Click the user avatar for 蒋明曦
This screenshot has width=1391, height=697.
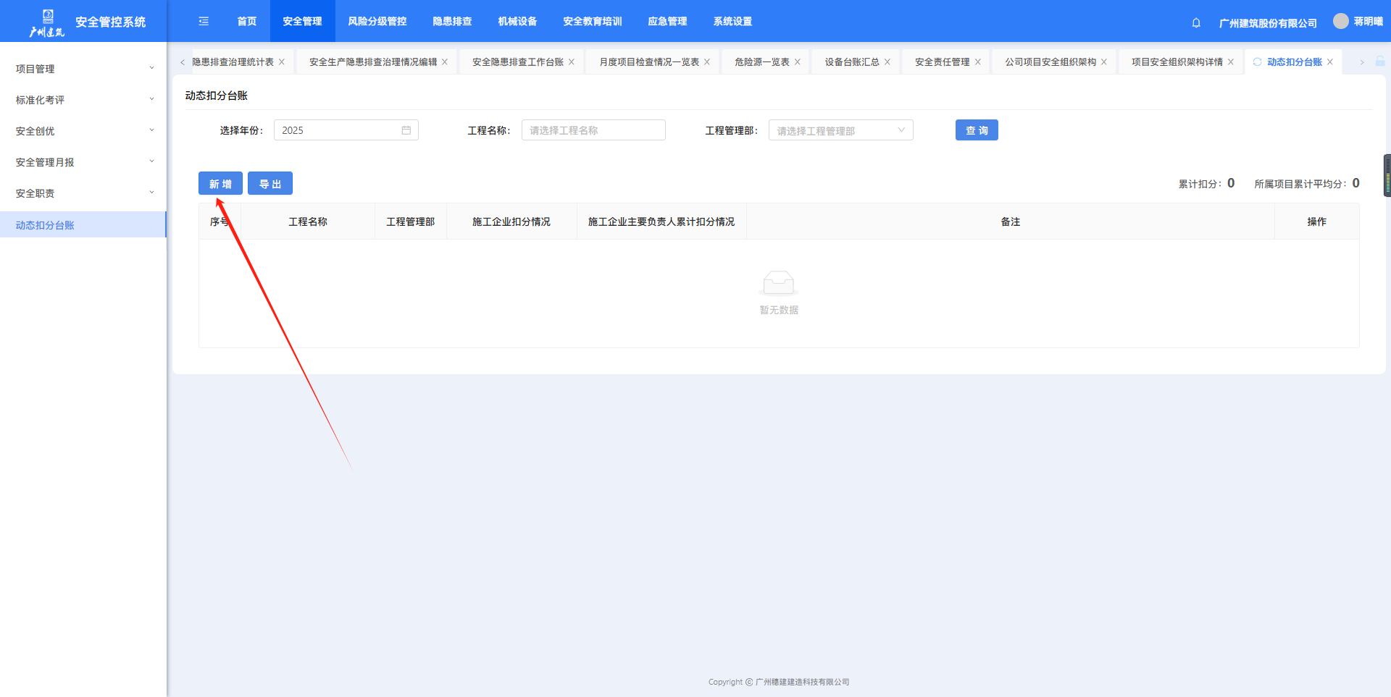pos(1341,22)
